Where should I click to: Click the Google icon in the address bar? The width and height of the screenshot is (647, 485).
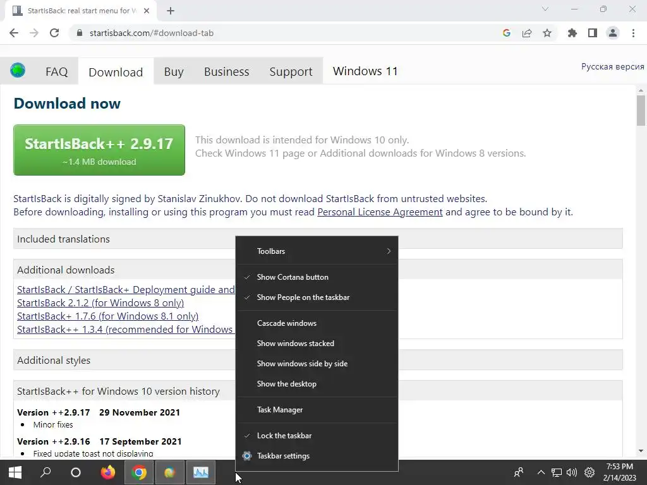point(507,33)
